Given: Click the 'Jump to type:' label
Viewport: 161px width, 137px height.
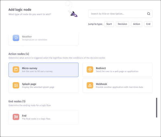Looking at the screenshot, I should [95, 24].
